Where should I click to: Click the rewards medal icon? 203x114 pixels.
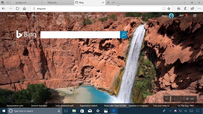pyautogui.click(x=187, y=16)
